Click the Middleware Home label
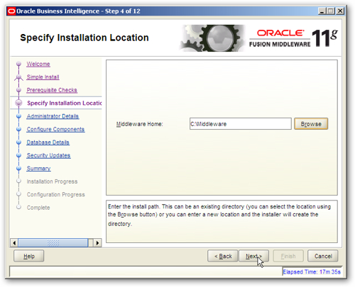Screen dimensions: 355x287 coord(139,124)
